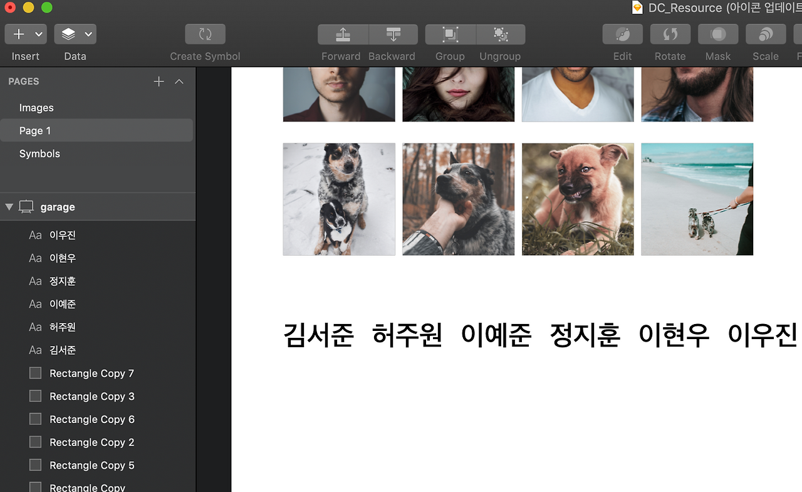
Task: Click the Data layers icon
Action: click(x=68, y=34)
